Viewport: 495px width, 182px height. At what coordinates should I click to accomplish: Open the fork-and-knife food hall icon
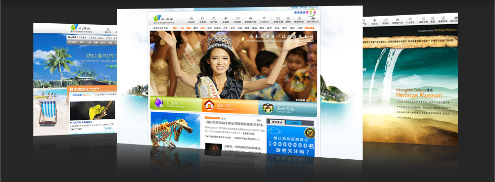[x=202, y=19]
